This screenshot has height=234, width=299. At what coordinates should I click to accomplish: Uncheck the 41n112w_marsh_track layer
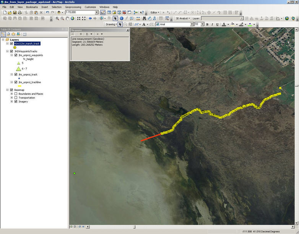(x=11, y=44)
